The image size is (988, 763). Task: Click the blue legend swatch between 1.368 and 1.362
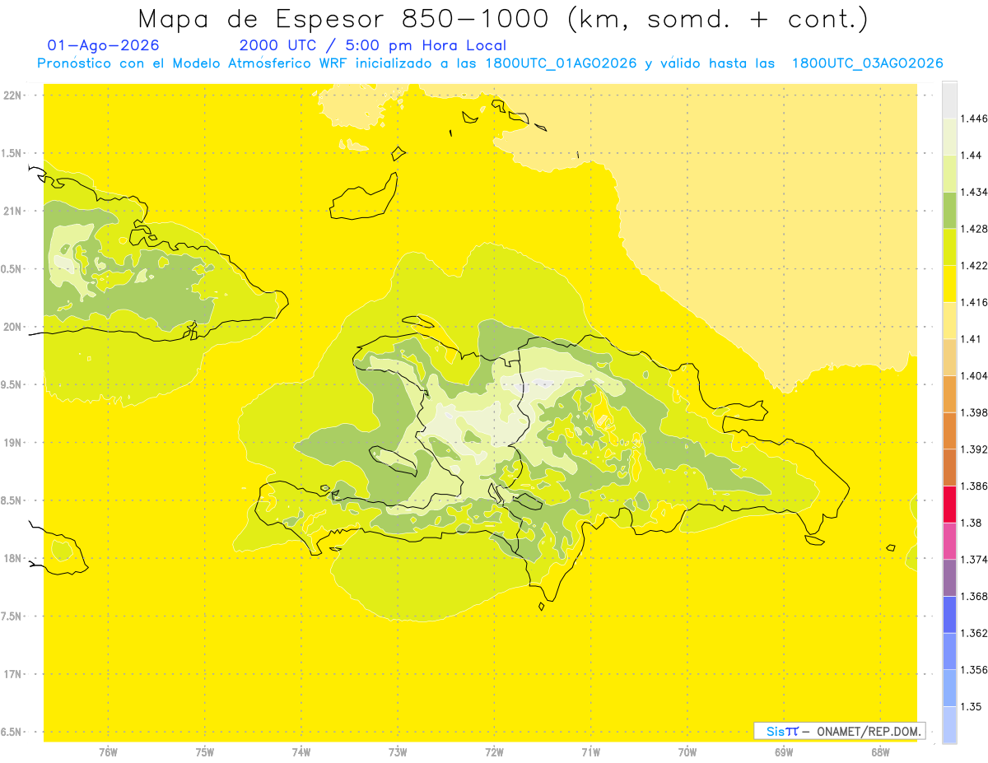tap(949, 614)
